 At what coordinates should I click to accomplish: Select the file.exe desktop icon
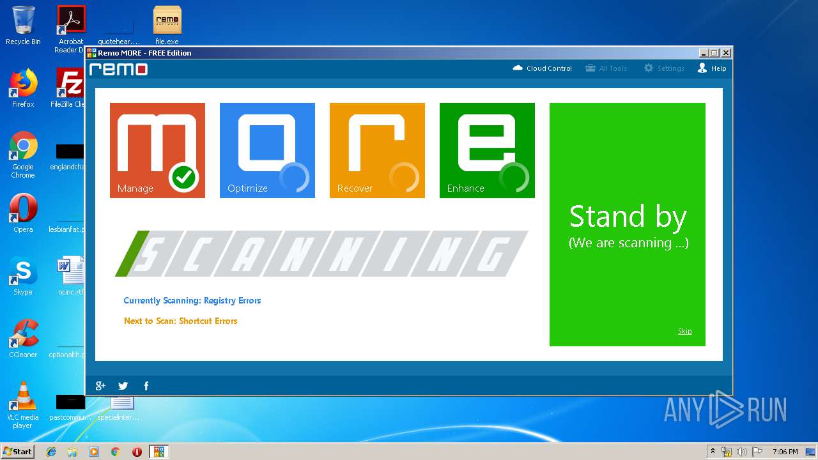coord(167,26)
